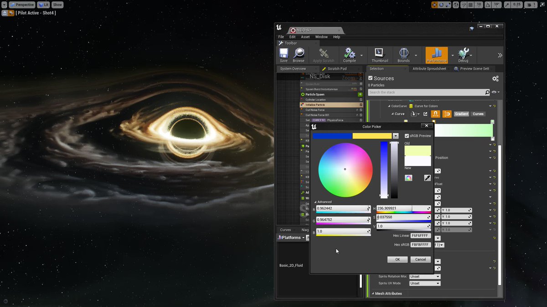Open the Sprite Rotation Mode dropdown
This screenshot has height=307, width=547.
[x=425, y=277]
